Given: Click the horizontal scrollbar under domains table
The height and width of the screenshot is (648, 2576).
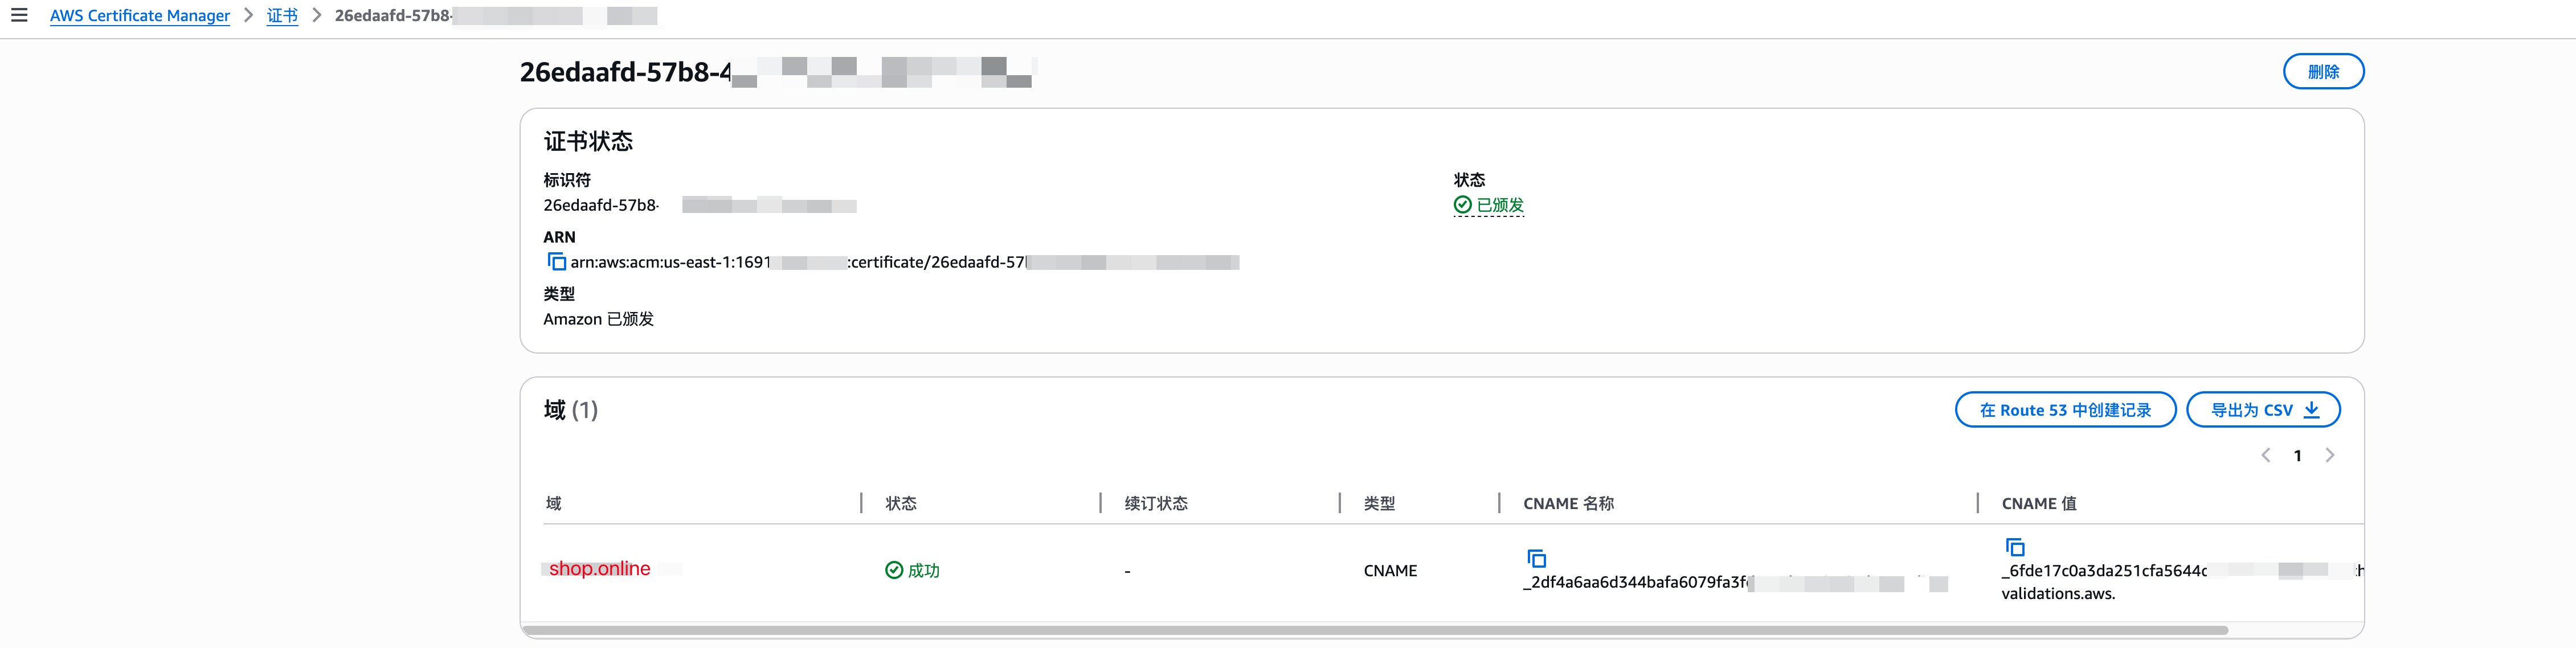Looking at the screenshot, I should tap(1374, 630).
